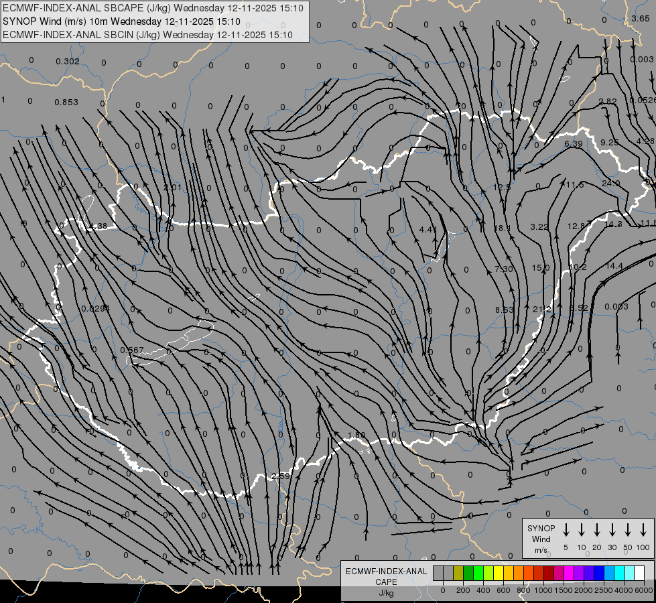Click map value 7.30
This screenshot has height=603, width=656.
click(504, 269)
